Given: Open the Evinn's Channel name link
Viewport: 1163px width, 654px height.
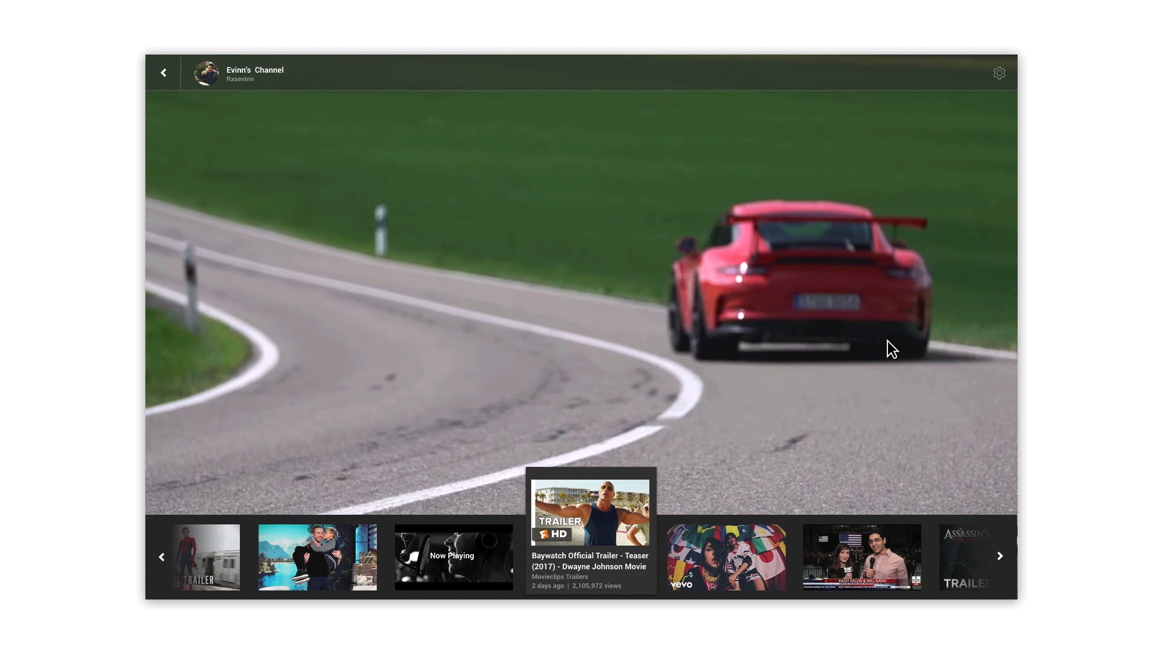Looking at the screenshot, I should tap(255, 70).
